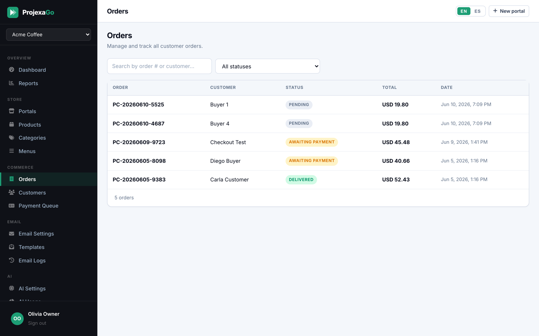Image resolution: width=539 pixels, height=336 pixels.
Task: Click Sign out link
Action: (x=37, y=323)
